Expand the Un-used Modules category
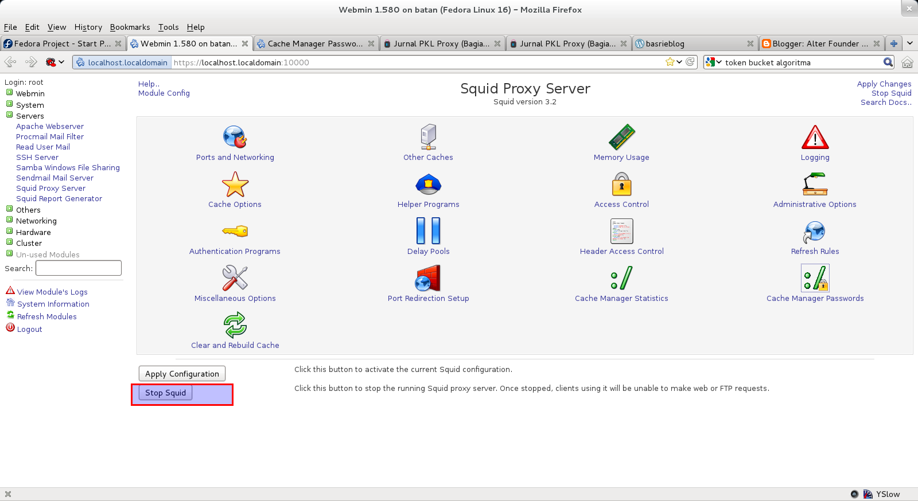This screenshot has width=918, height=501. [x=9, y=253]
